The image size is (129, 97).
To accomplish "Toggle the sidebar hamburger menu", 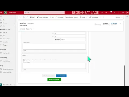I will click(1, 16).
